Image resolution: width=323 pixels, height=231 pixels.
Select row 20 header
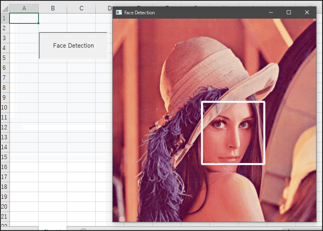point(5,207)
